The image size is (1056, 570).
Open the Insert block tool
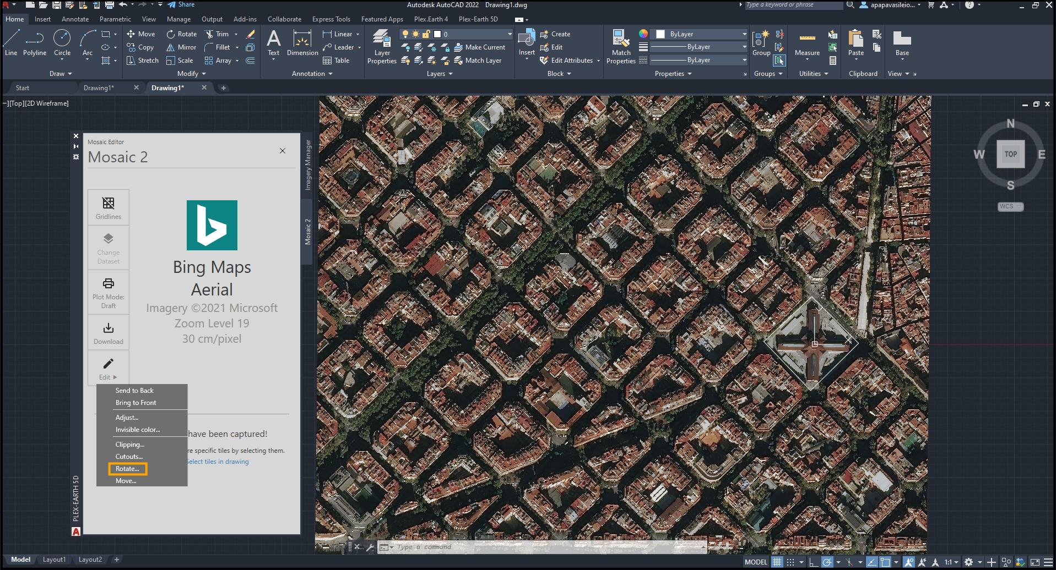(527, 43)
